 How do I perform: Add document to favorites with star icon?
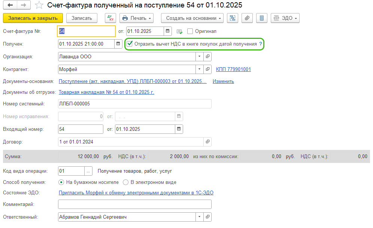tap(39, 6)
